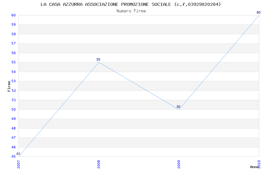Select the y-axis tick 47
The image size is (262, 170).
[14, 138]
